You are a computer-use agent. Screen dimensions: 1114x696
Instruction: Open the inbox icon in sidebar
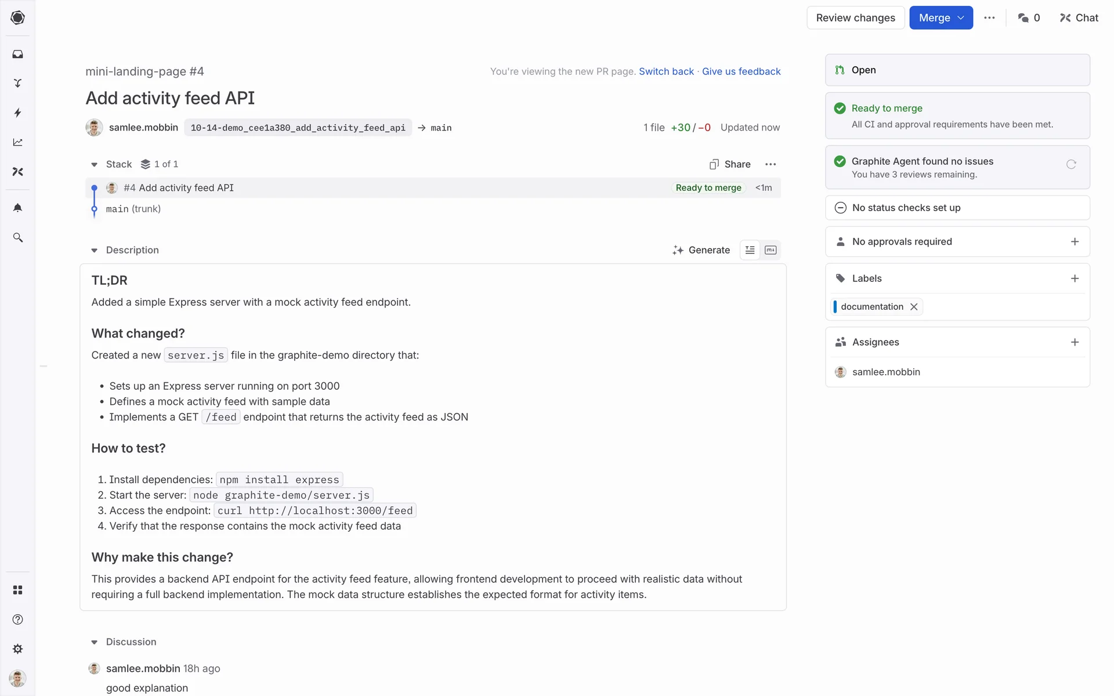(x=17, y=54)
